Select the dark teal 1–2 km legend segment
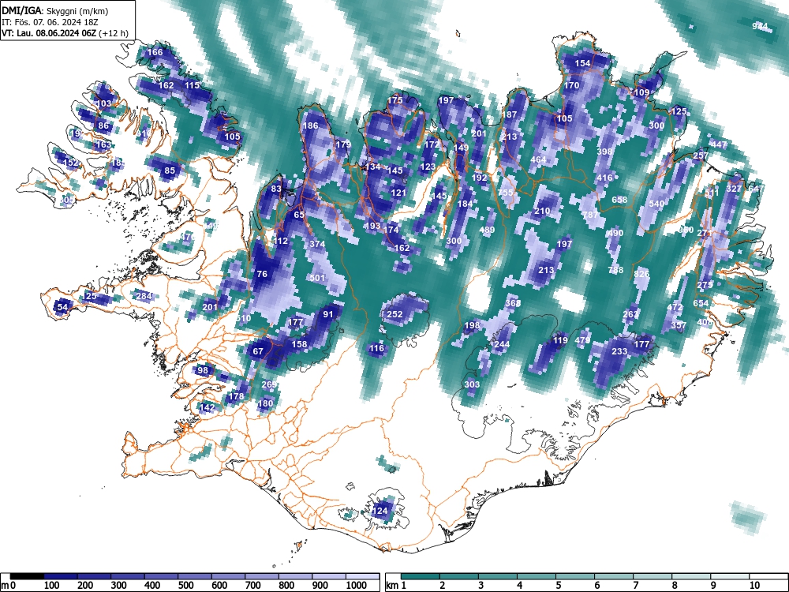Image resolution: width=789 pixels, height=592 pixels. [x=421, y=576]
